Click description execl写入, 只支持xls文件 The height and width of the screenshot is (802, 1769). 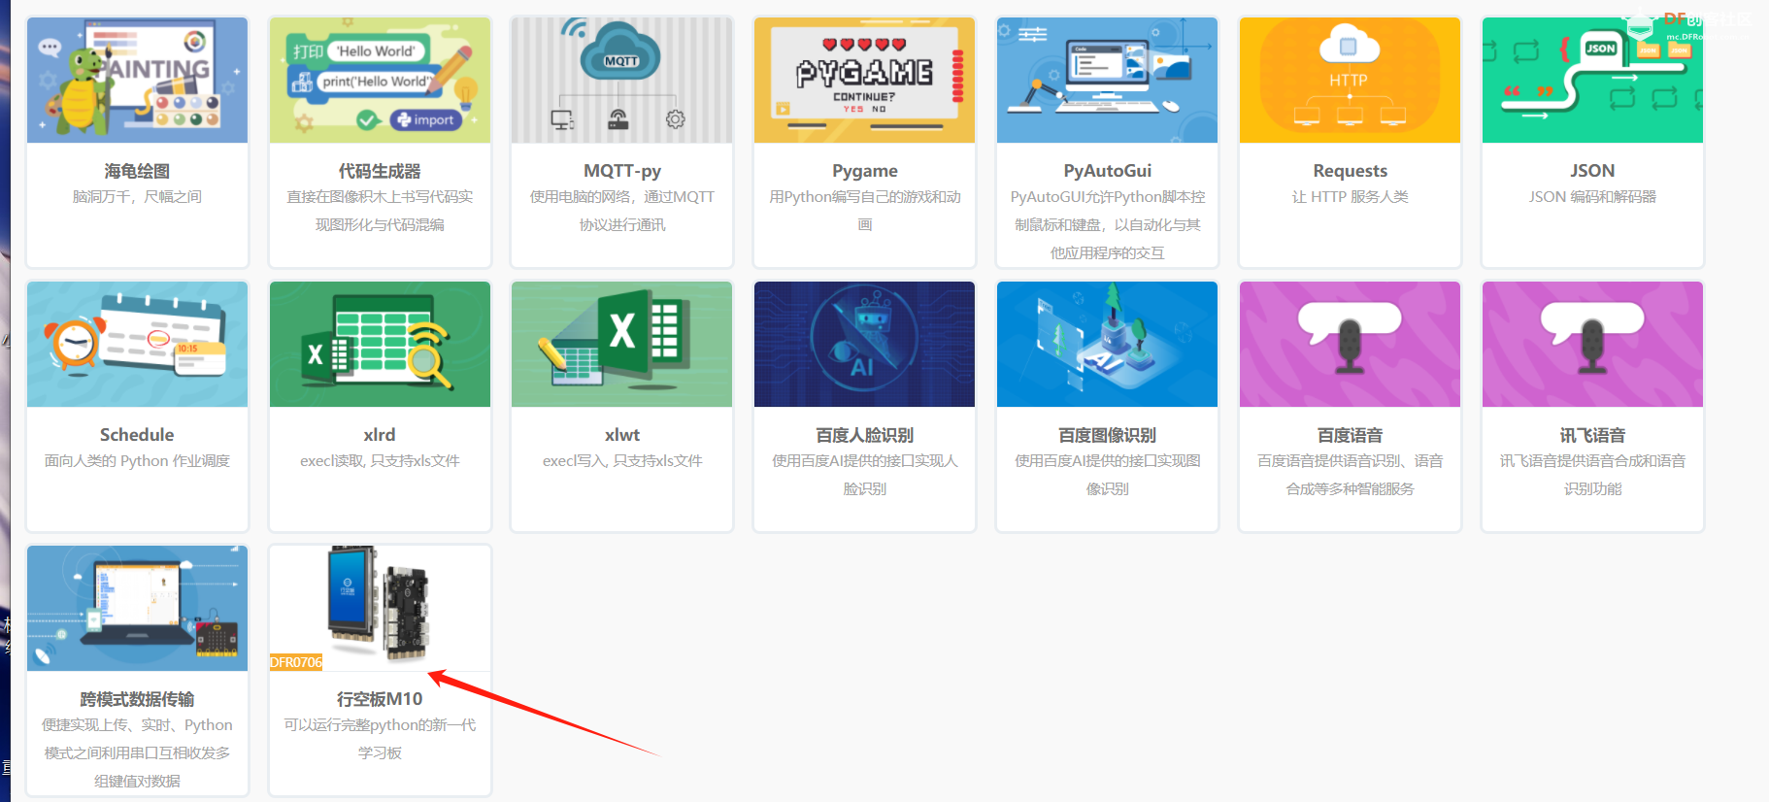(x=622, y=461)
